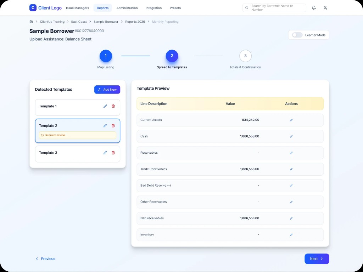Screen dimensions: 363x272
Task: Go to step 1 Map Listing
Action: pyautogui.click(x=106, y=56)
